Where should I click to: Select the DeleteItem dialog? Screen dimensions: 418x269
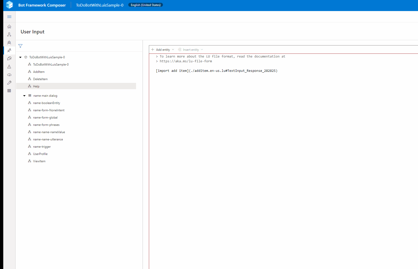click(x=76, y=79)
